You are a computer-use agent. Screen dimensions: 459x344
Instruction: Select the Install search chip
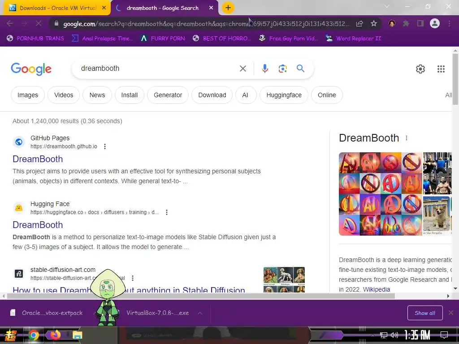[130, 95]
